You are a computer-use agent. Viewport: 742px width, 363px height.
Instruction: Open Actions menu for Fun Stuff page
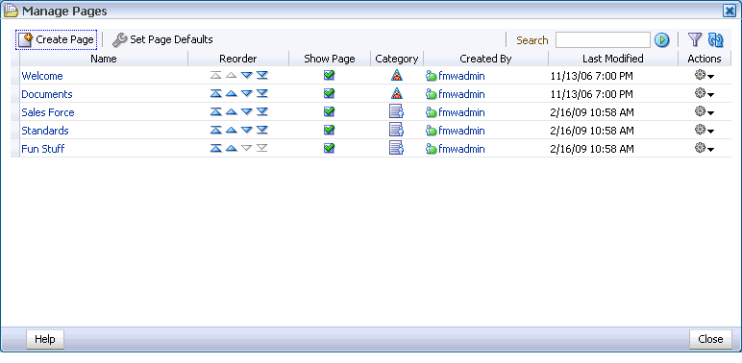point(705,149)
